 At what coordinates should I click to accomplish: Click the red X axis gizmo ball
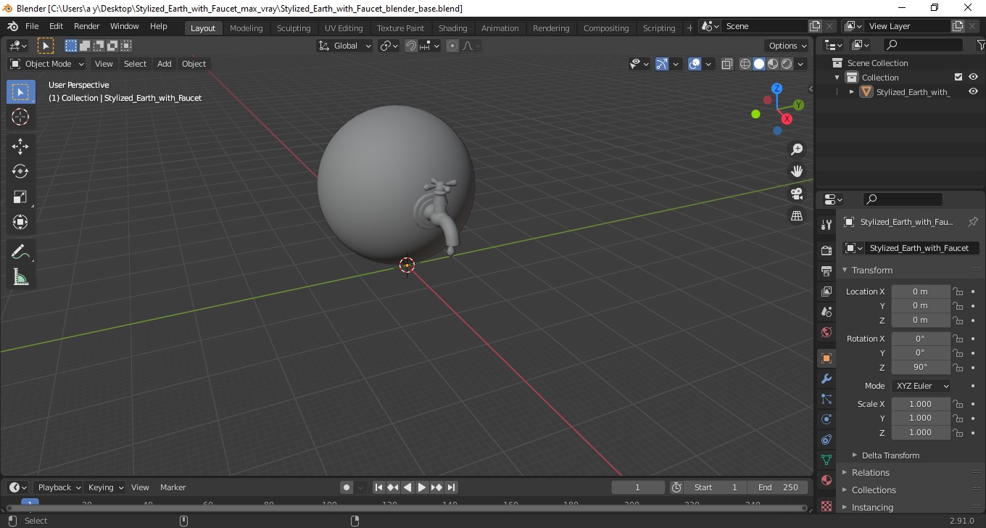[x=787, y=119]
